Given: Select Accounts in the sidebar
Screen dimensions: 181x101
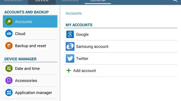Looking at the screenshot, I should pos(30,22).
